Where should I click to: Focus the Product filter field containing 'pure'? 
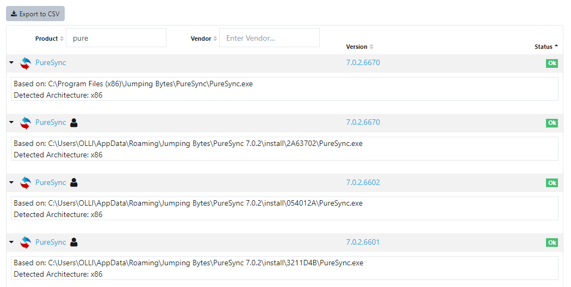click(x=116, y=38)
